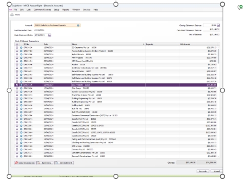Viewport: 246px width, 184px height.
Task: Tick the checkbox for Barnett Plaster row
Action: coord(17,71)
